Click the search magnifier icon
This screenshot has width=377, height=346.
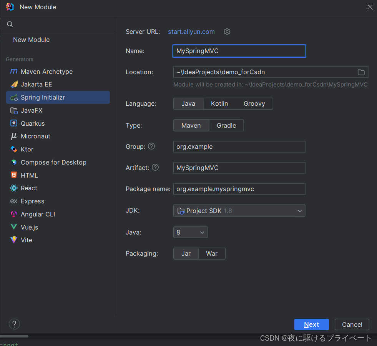click(10, 24)
